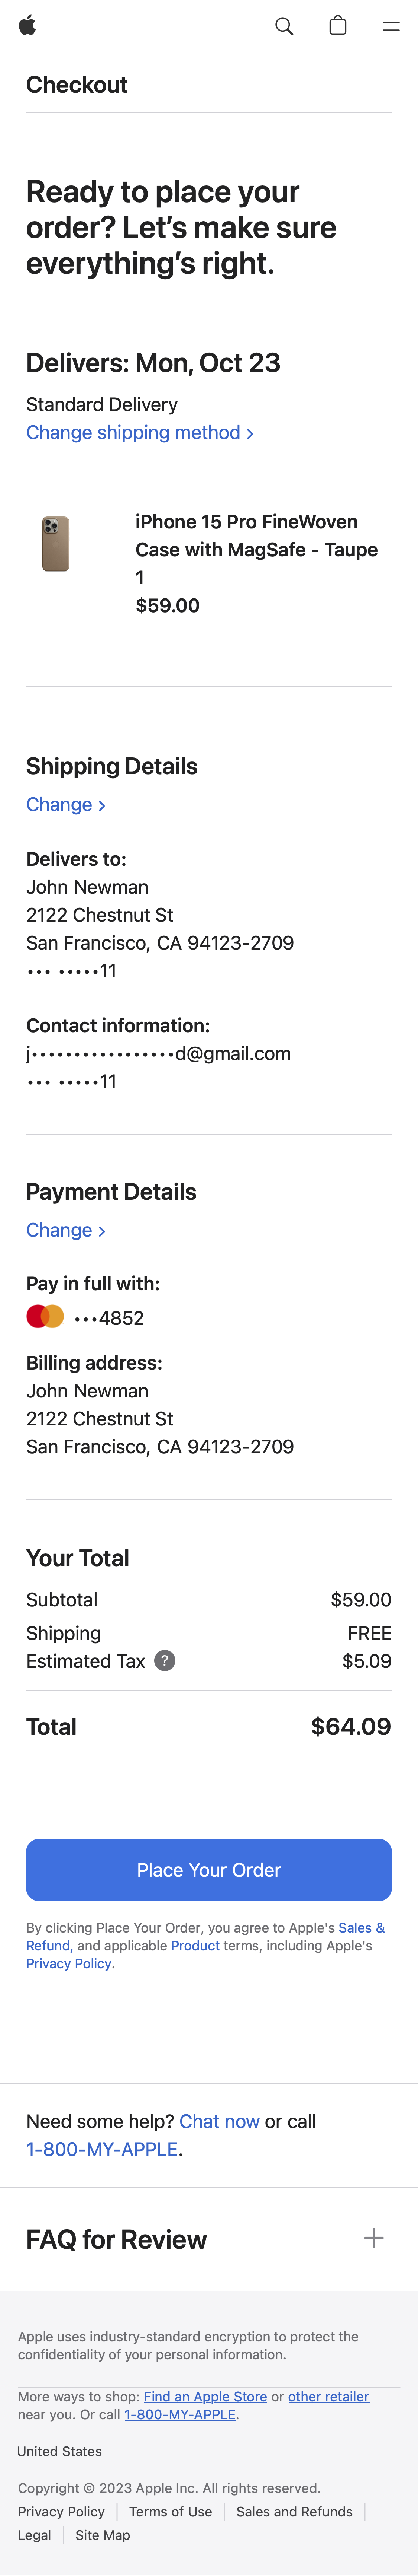Screen dimensions: 418x2576
Task: Click the Product terms link
Action: (x=195, y=1946)
